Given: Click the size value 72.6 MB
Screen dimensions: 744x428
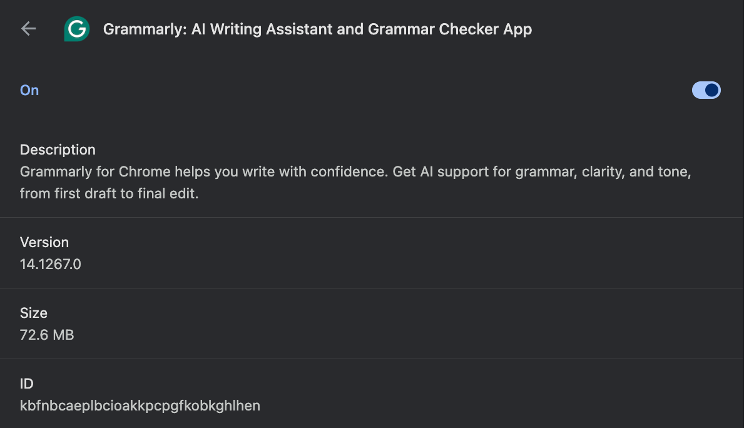Looking at the screenshot, I should (47, 335).
